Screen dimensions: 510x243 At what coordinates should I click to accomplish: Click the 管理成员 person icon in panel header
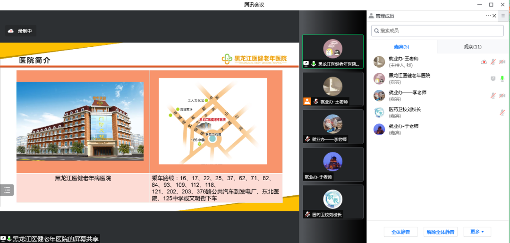[x=371, y=16]
